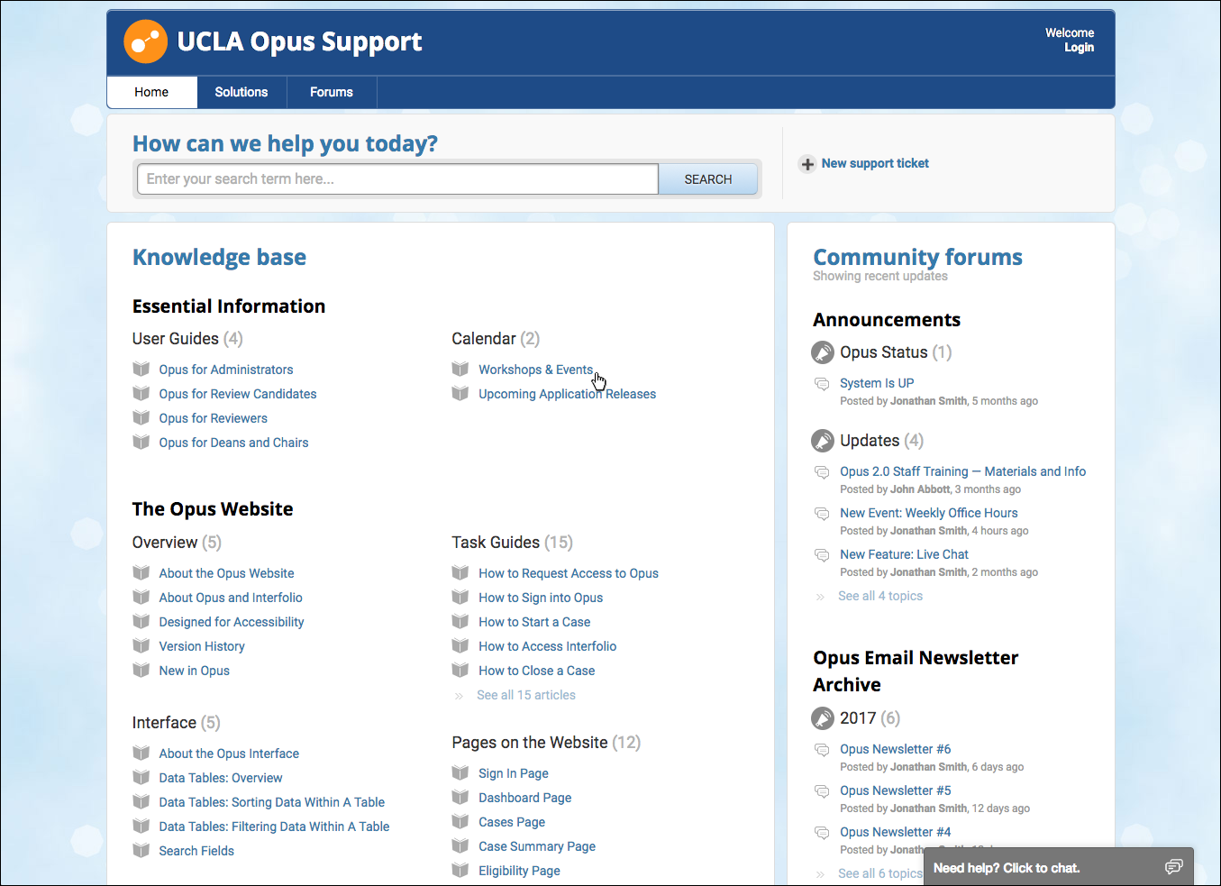Expand See all 4 topics under Updates

point(880,596)
